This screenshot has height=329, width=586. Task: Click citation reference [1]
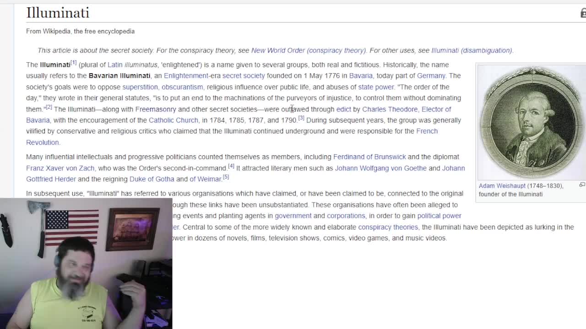[73, 63]
